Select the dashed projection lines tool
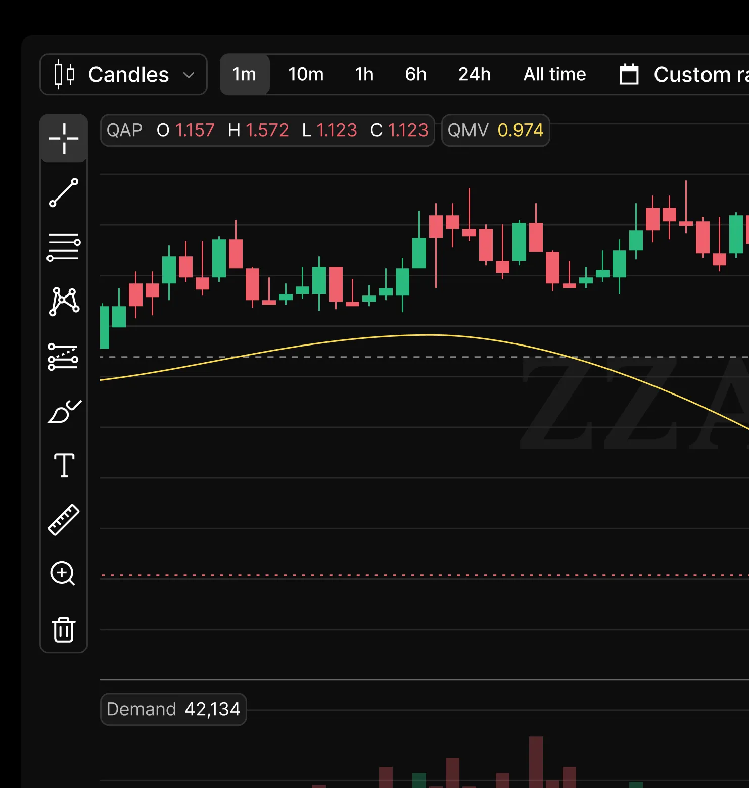 [64, 357]
